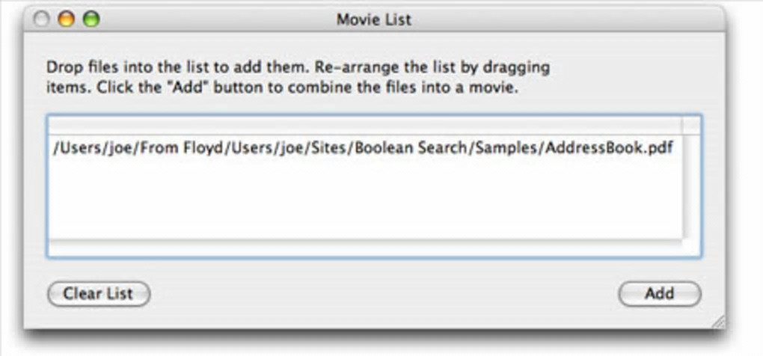Click the Movie List window title text

click(373, 19)
